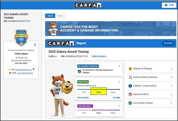Click the No Accidents Reported badge
This screenshot has width=178, height=121.
tap(88, 66)
